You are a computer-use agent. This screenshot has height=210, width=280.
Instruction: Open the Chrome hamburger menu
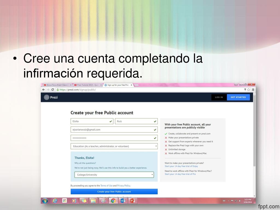[x=253, y=90]
